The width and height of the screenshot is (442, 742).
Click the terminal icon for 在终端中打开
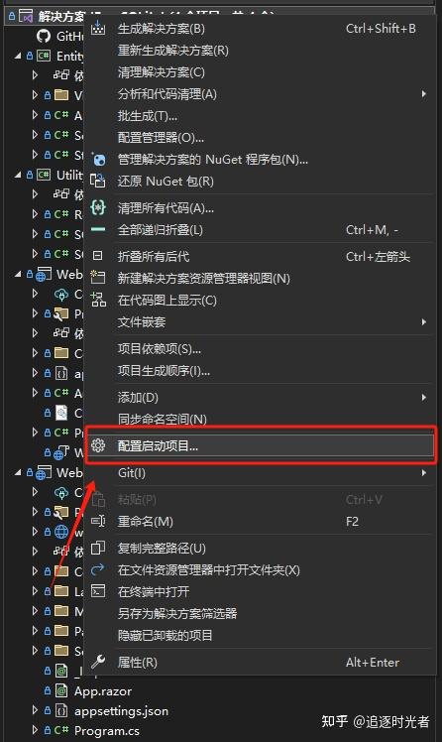(x=98, y=590)
